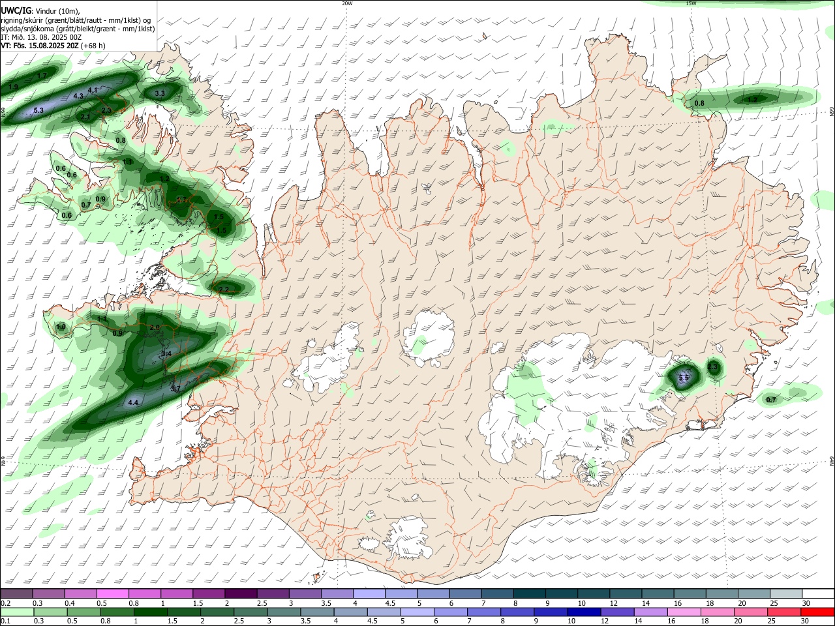
Task: Click the 0.7 value off the southeast coast
Action: [770, 400]
